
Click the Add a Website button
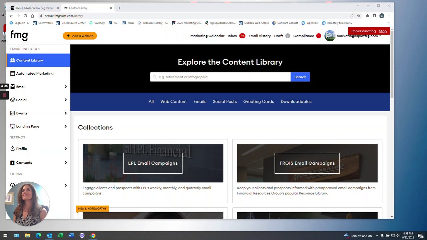click(80, 36)
